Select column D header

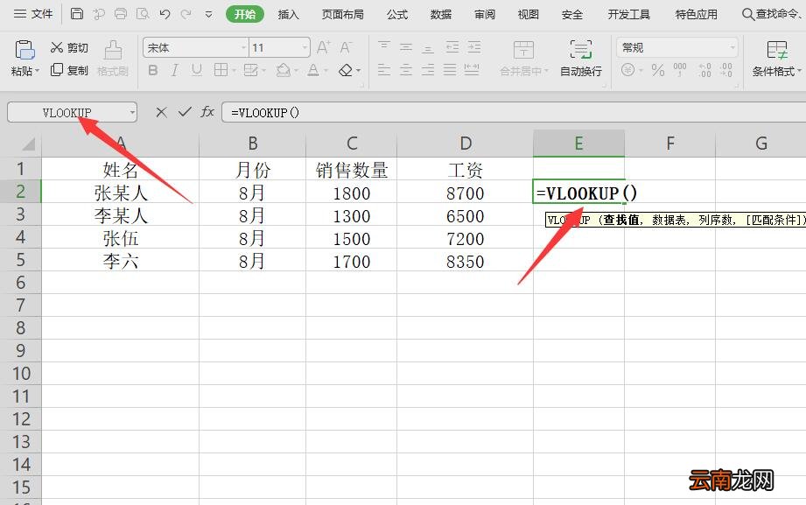(x=466, y=144)
